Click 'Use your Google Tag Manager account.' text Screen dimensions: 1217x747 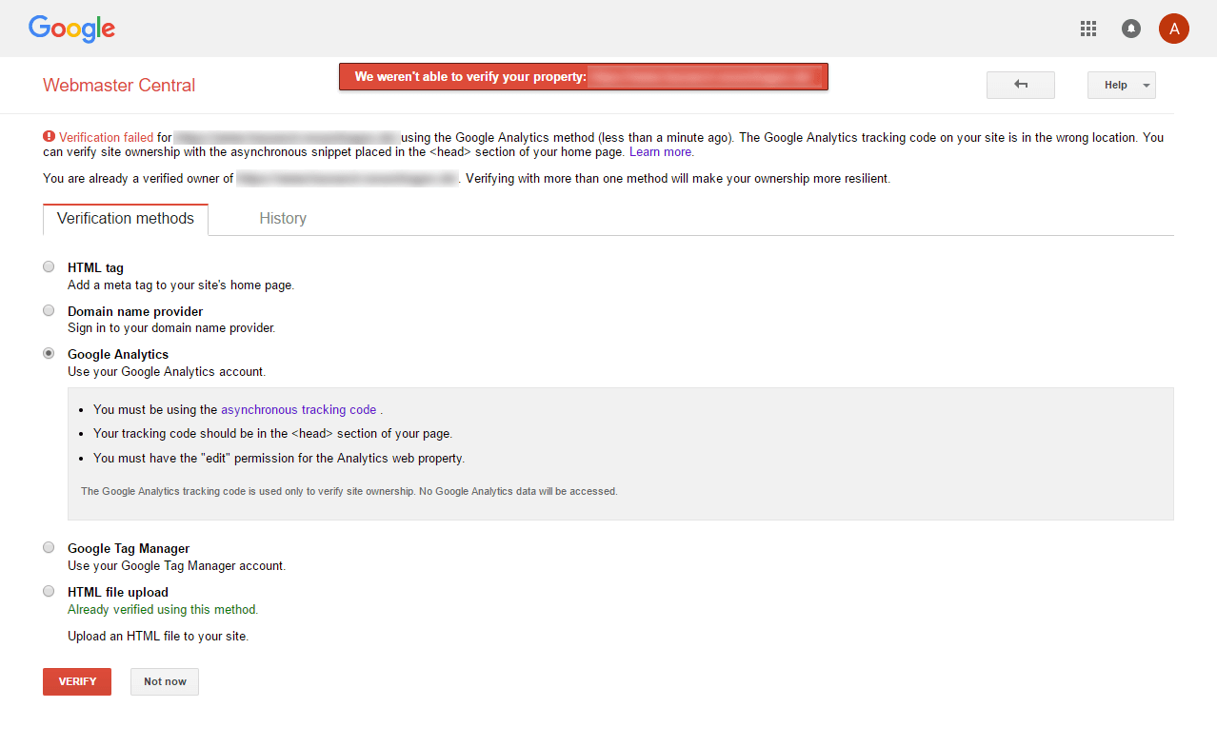point(176,566)
